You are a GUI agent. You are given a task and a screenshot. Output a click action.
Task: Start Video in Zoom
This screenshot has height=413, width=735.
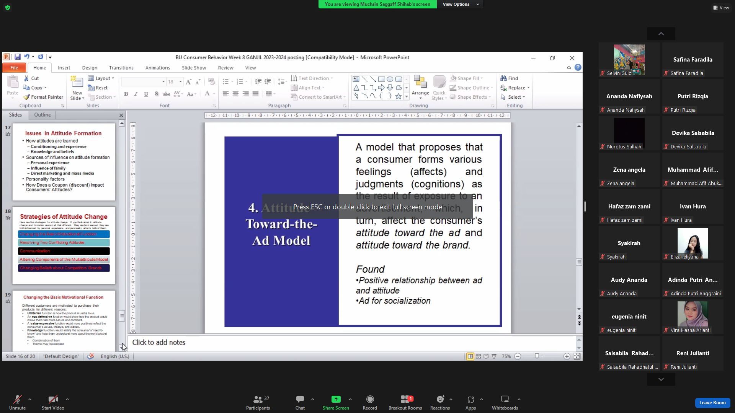53,403
